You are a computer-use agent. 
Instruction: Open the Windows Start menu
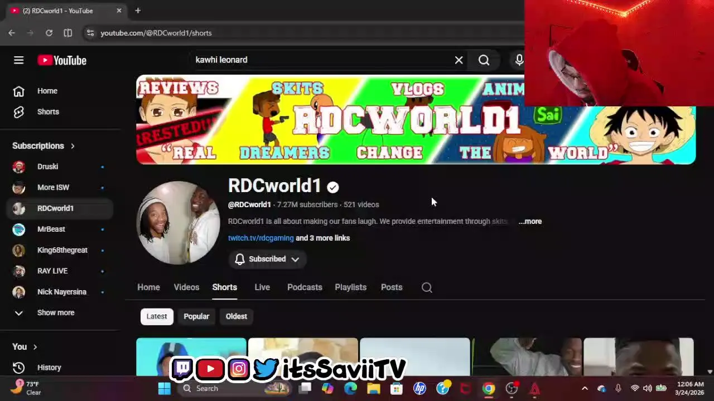(164, 388)
